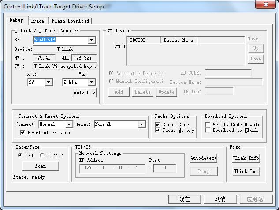This screenshot has height=210, width=279.
Task: Click the Autodetect button
Action: (204, 158)
